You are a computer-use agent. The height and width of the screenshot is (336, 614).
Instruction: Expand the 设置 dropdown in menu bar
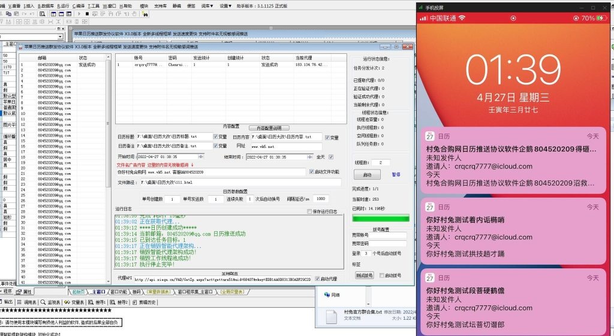[225, 5]
